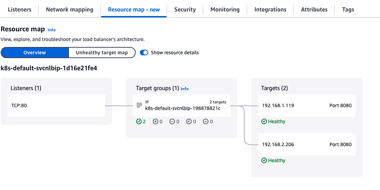This screenshot has width=380, height=190.
Task: Click the unused targets ellipsis icon
Action: click(x=172, y=121)
